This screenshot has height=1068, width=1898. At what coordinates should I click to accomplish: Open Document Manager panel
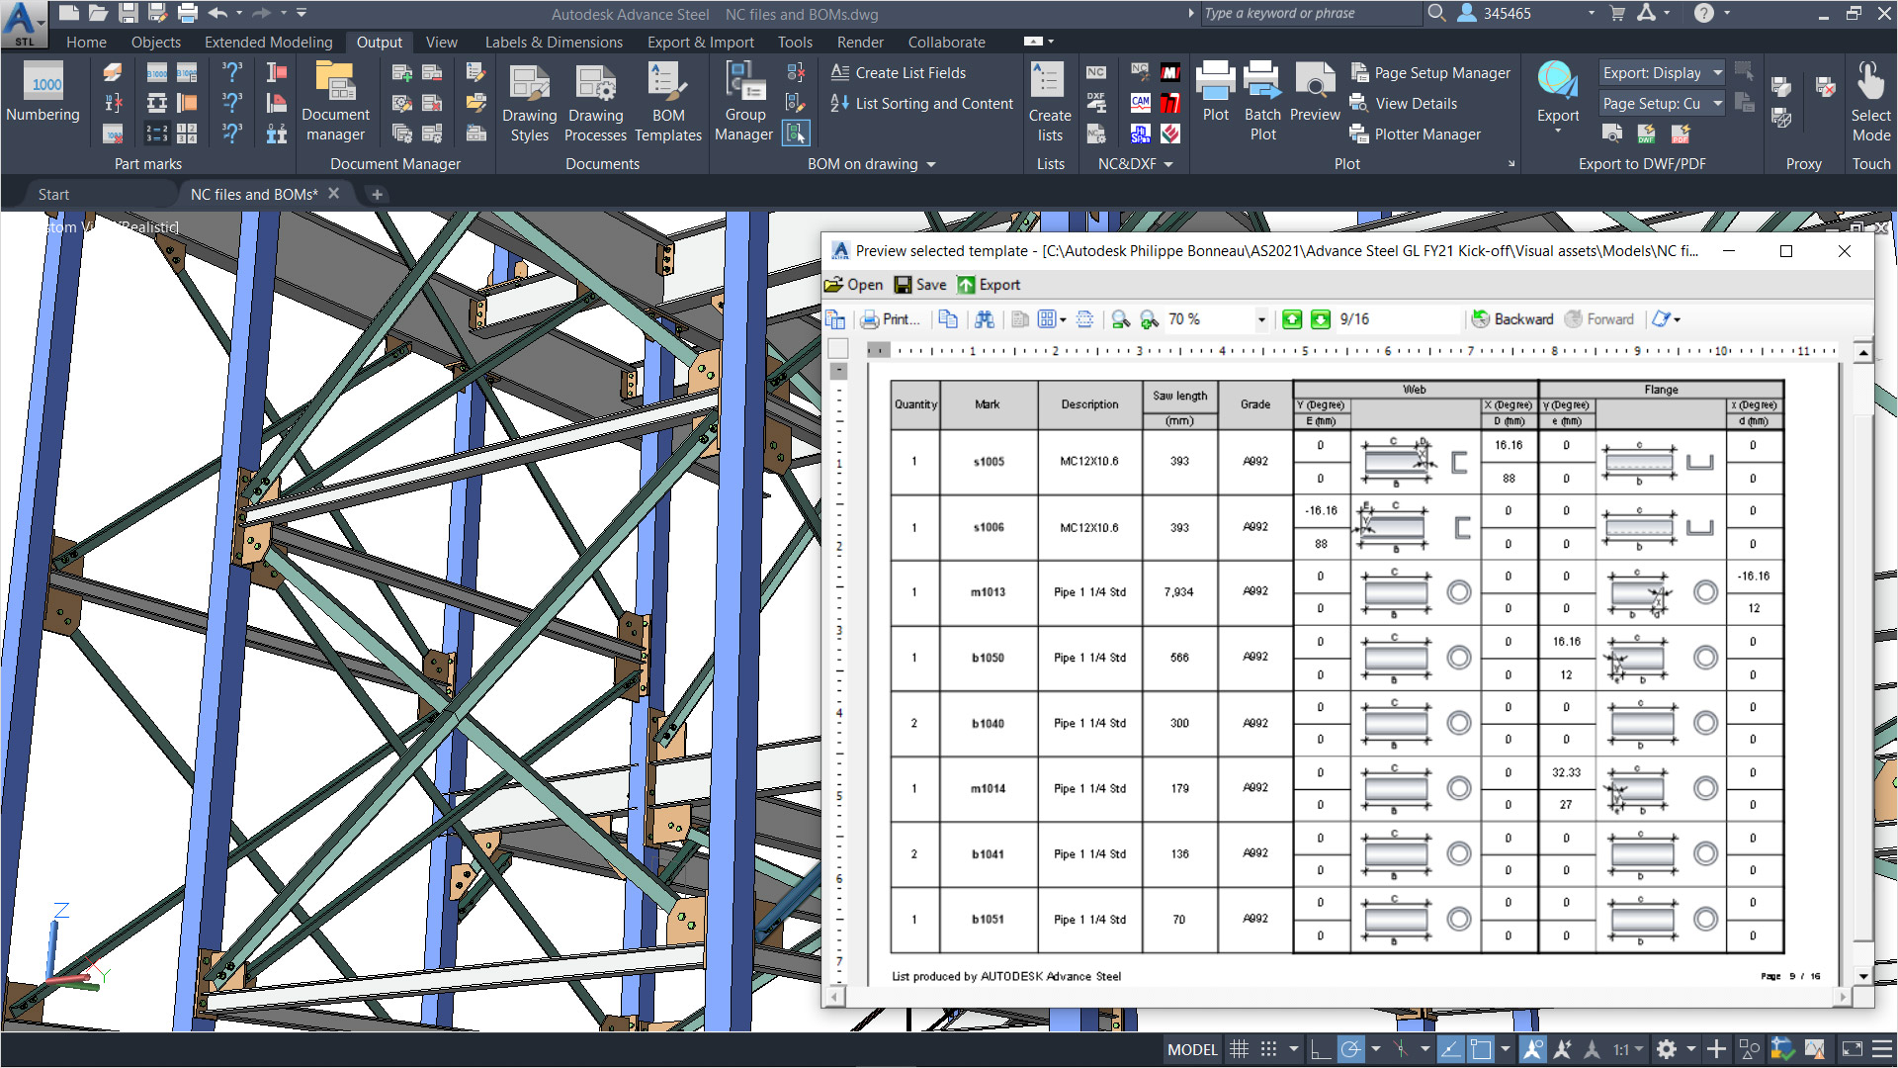[x=334, y=104]
